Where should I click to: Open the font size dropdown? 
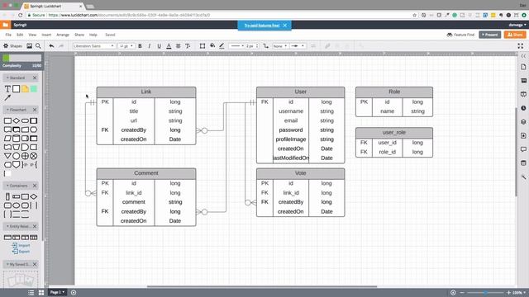126,46
